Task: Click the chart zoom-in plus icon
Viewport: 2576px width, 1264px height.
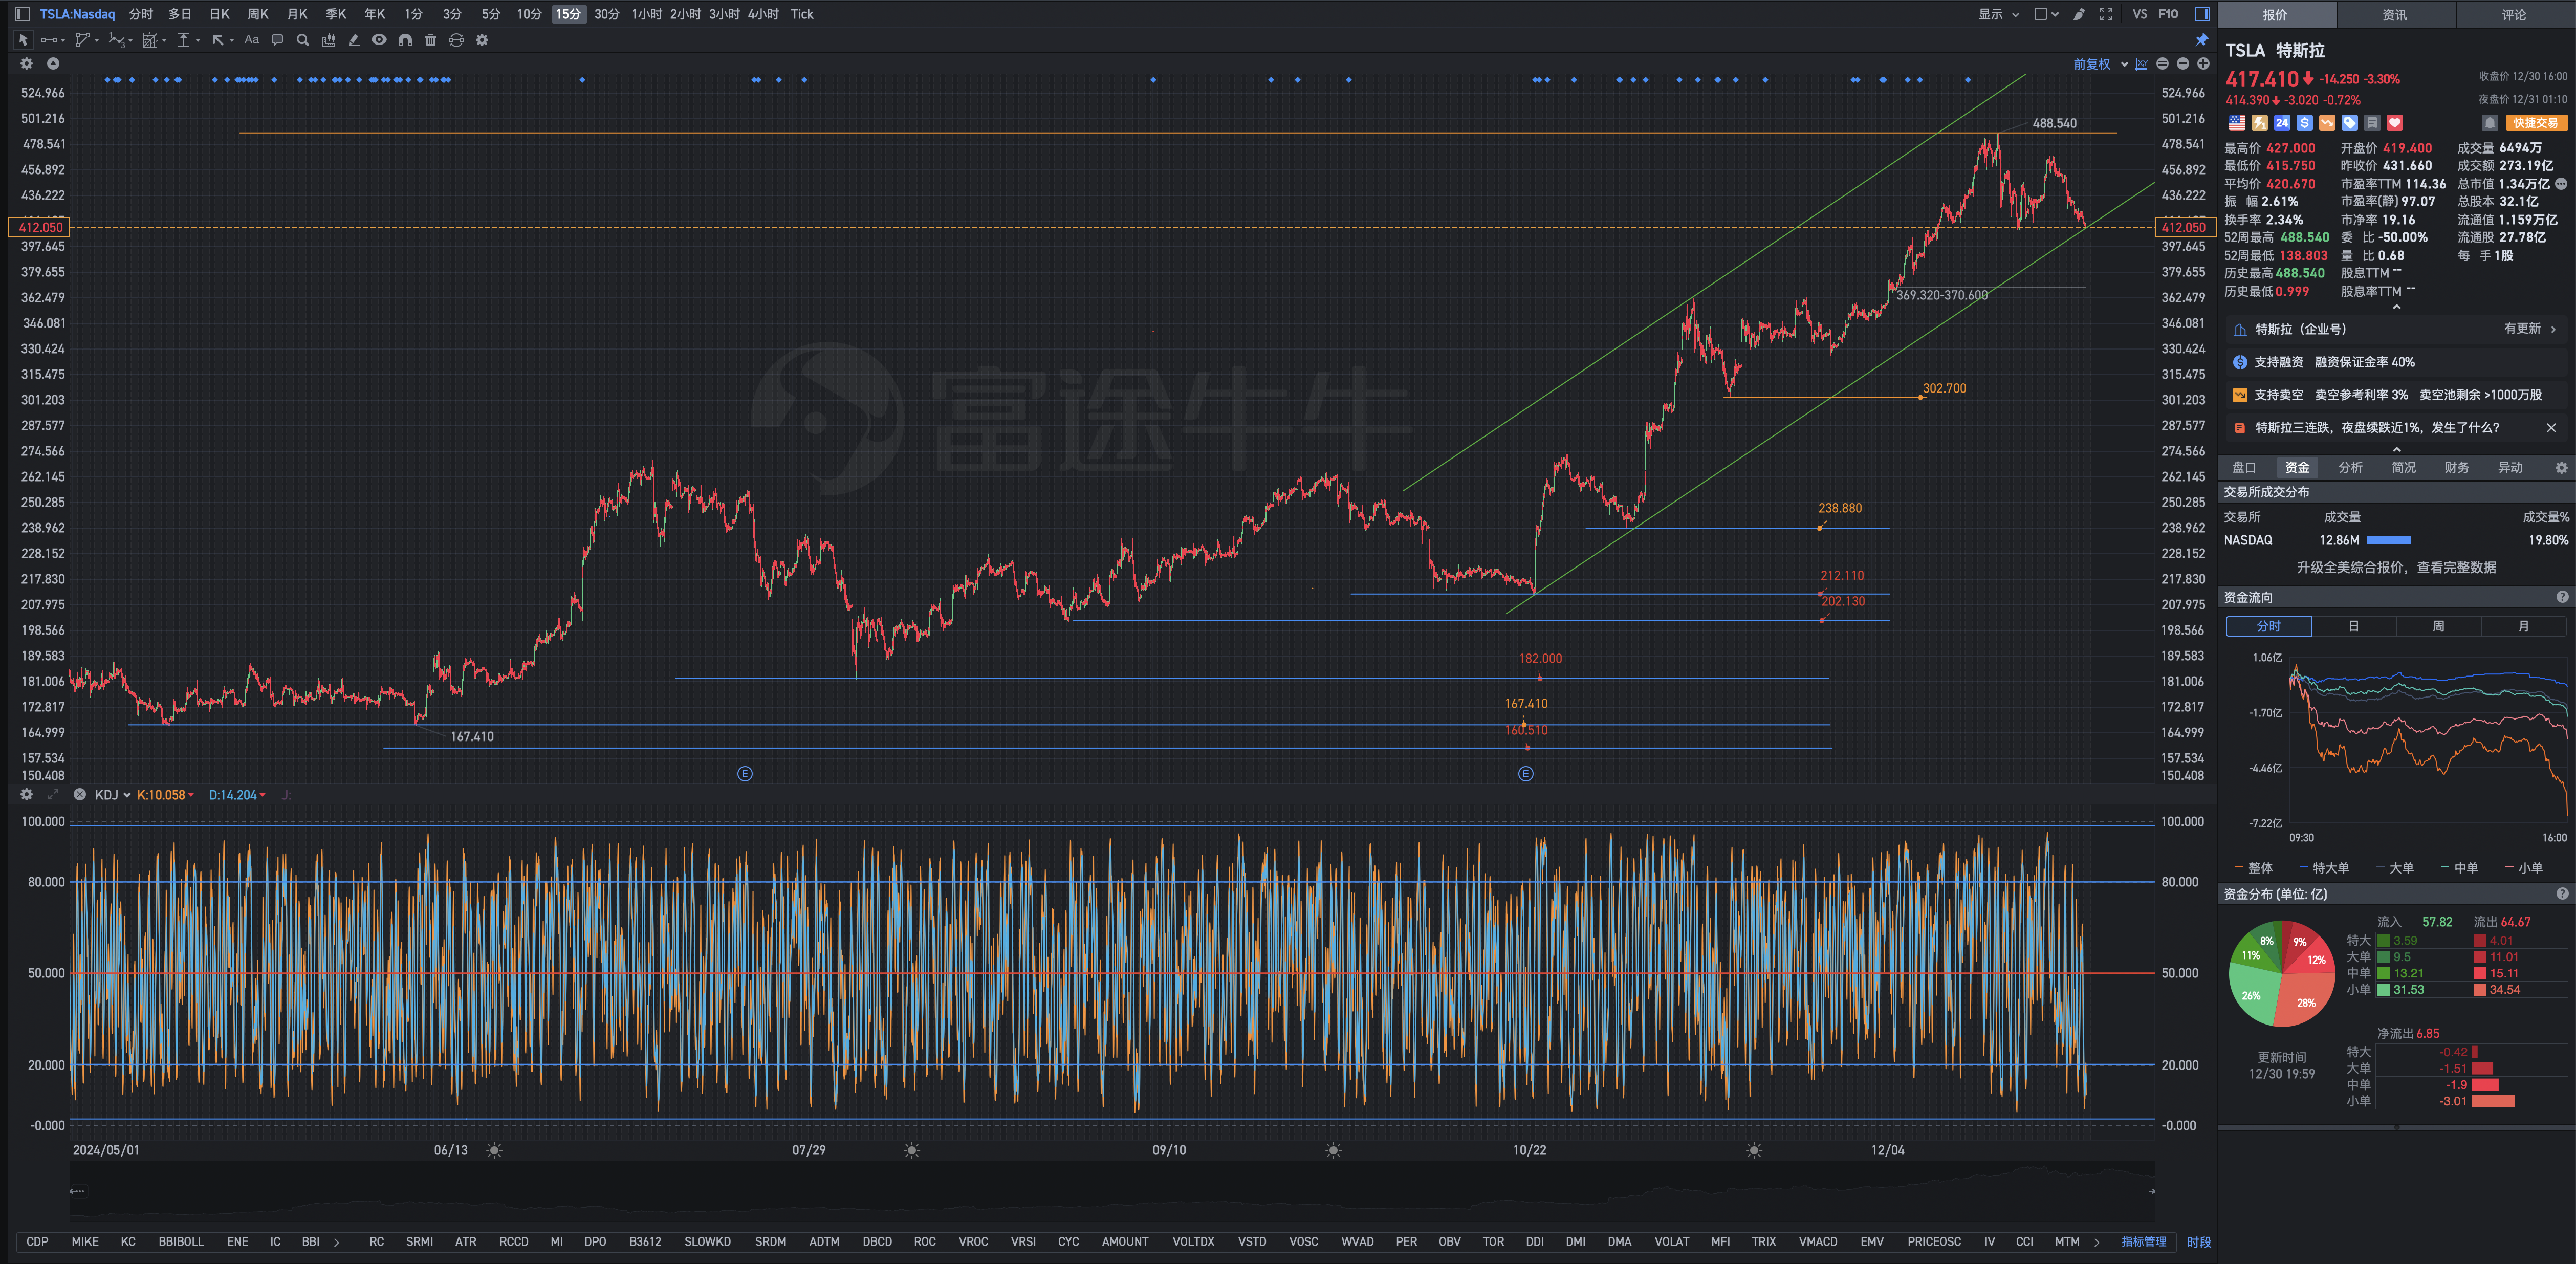Action: (x=2203, y=64)
